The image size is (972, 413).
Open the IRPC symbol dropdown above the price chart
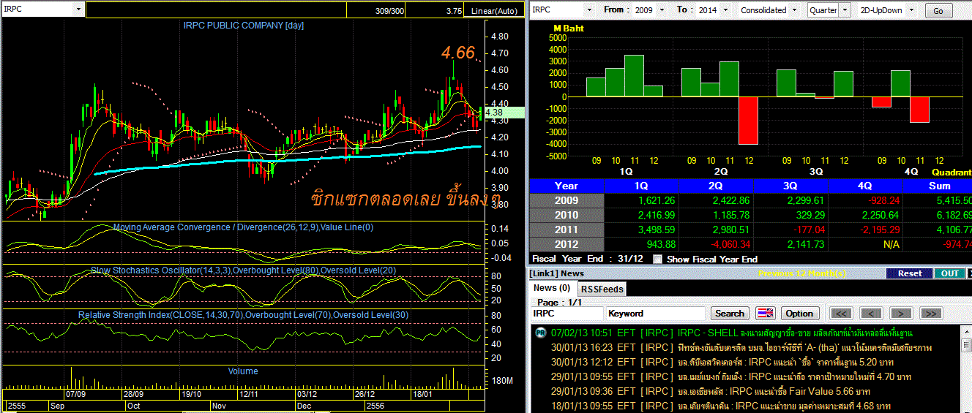pyautogui.click(x=78, y=10)
